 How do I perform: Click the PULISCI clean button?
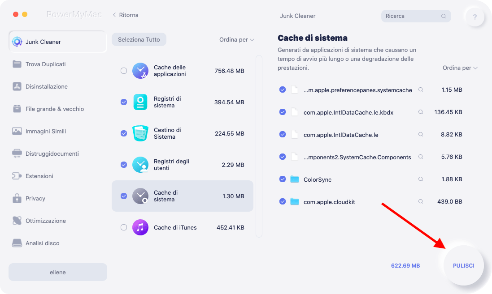463,265
